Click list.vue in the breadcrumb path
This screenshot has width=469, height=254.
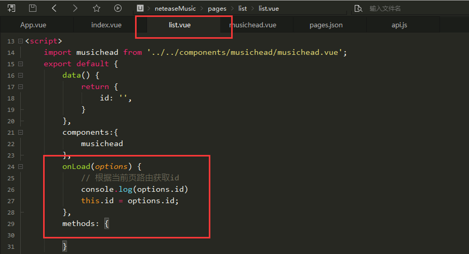[269, 9]
